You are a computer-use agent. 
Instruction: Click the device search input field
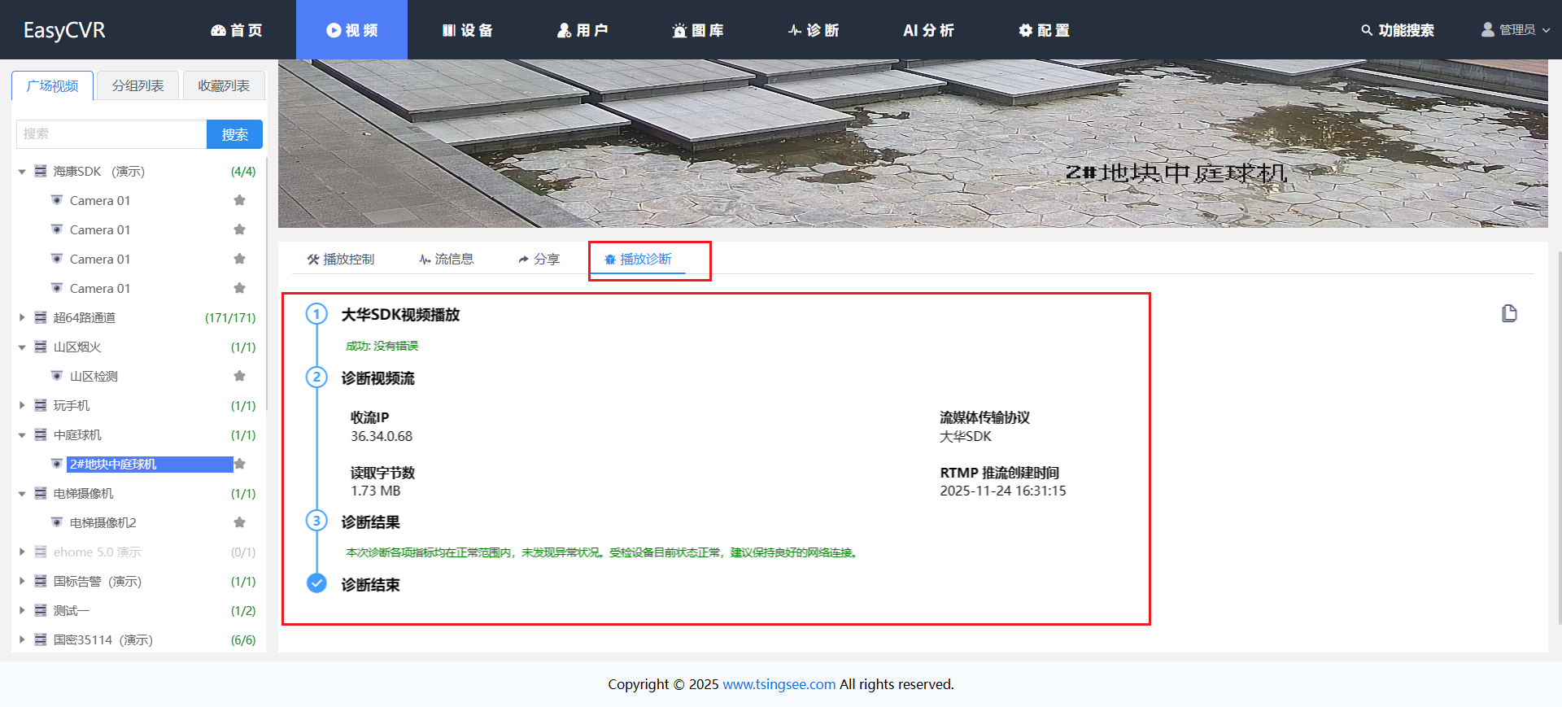[111, 134]
